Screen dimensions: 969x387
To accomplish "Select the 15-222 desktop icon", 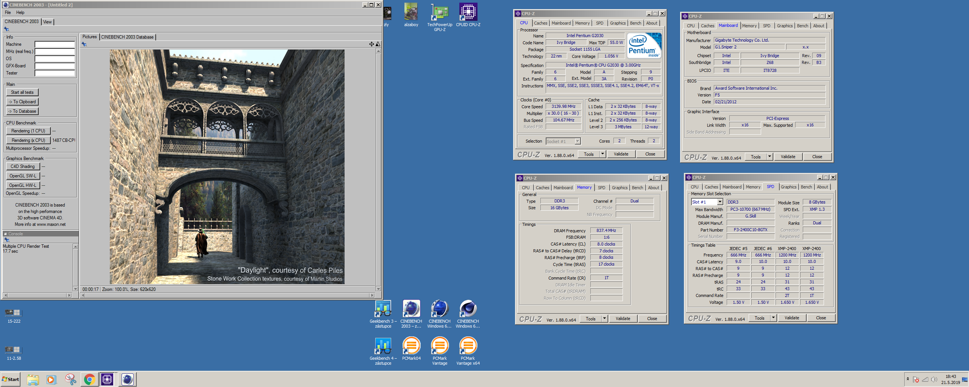I will 14,316.
